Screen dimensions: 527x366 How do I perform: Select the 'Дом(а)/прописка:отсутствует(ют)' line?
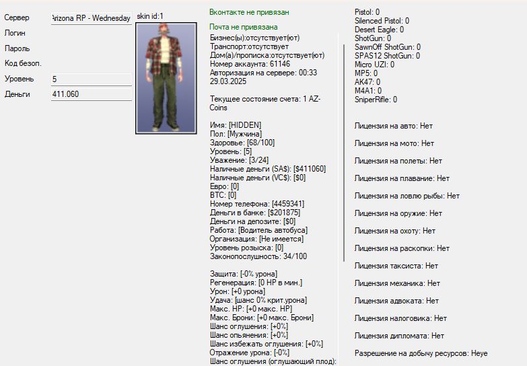[267, 55]
